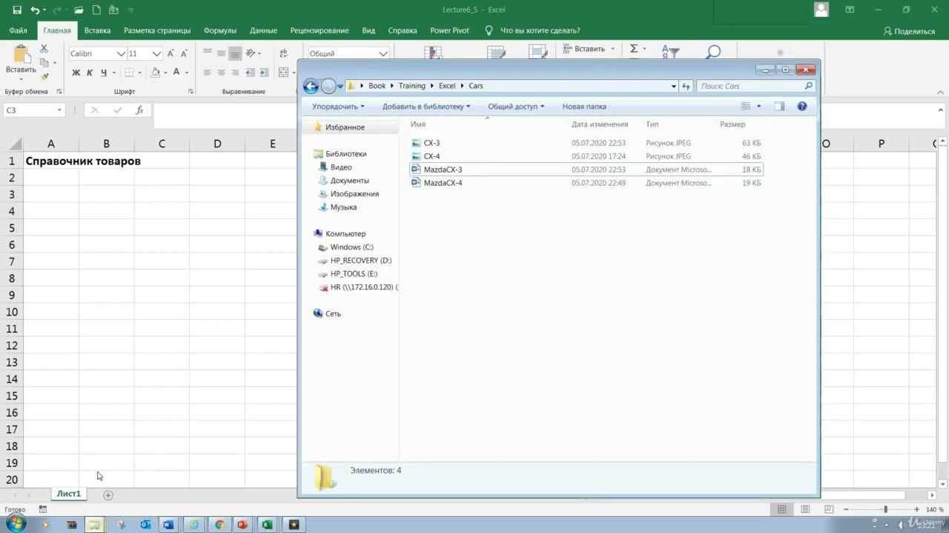The height and width of the screenshot is (533, 949).
Task: Open the Файл menu tab
Action: pyautogui.click(x=19, y=30)
